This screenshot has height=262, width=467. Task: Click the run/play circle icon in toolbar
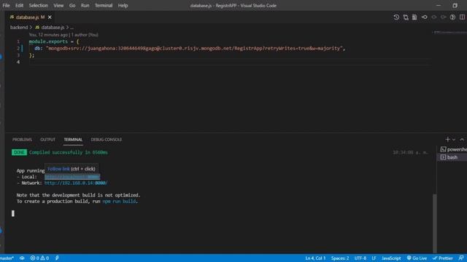pyautogui.click(x=452, y=17)
